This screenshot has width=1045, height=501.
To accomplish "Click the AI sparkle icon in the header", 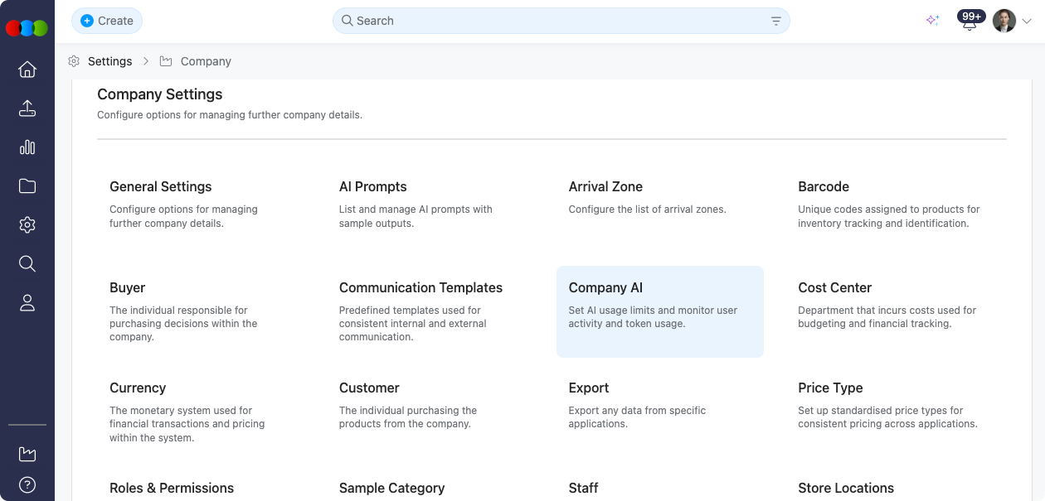I will pyautogui.click(x=932, y=21).
